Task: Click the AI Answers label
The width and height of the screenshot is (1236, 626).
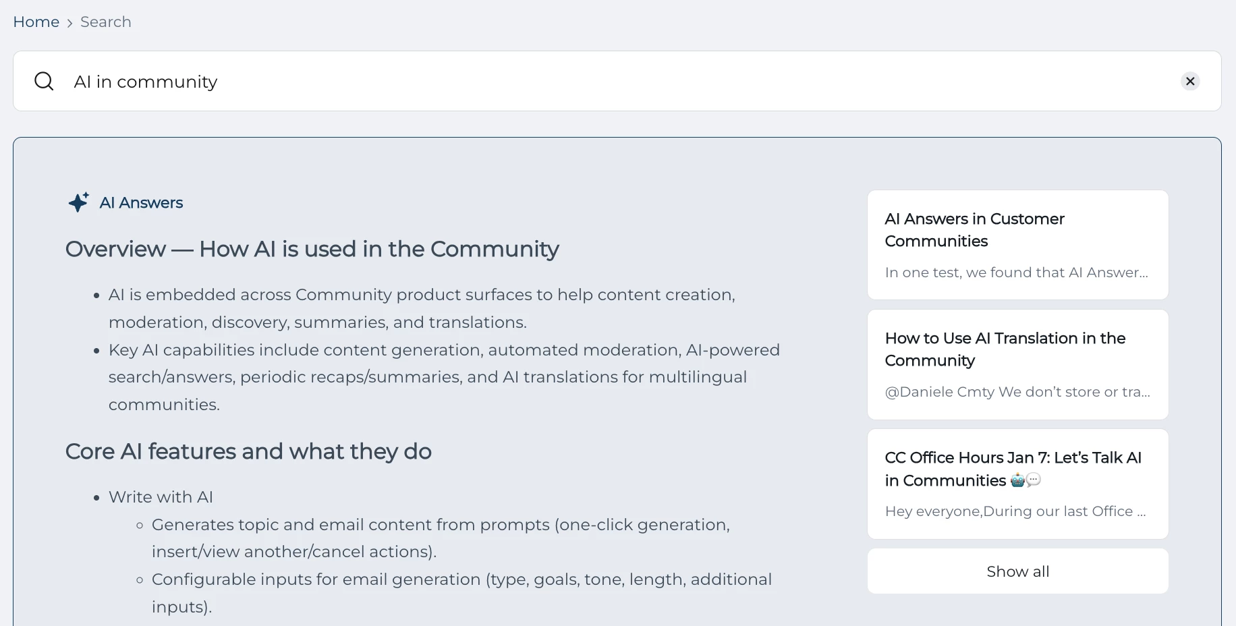Action: click(x=141, y=203)
